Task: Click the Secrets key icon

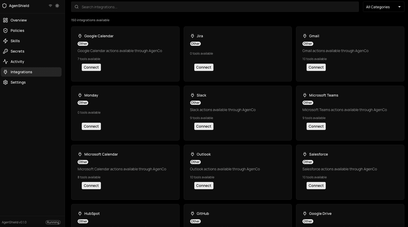Action: (5, 51)
